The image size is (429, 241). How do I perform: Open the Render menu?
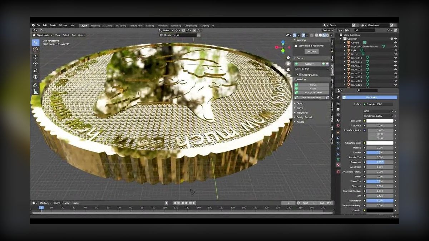53,25
